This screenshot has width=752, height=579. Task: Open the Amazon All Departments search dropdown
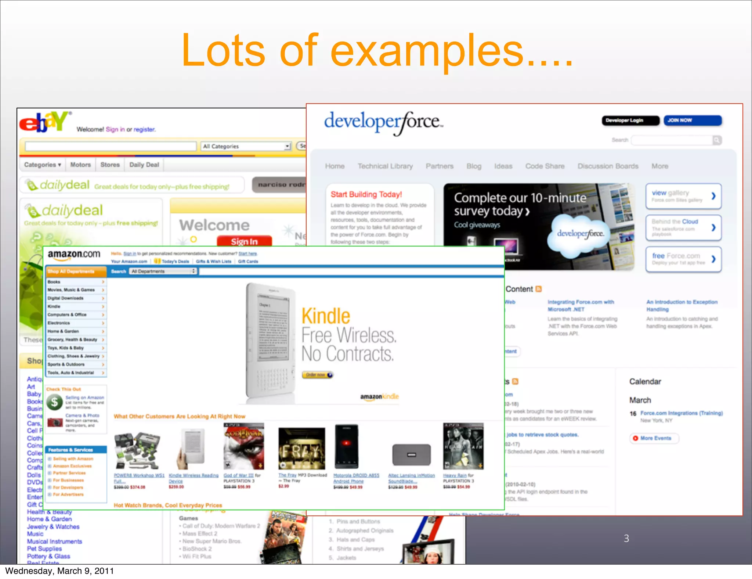(x=163, y=271)
